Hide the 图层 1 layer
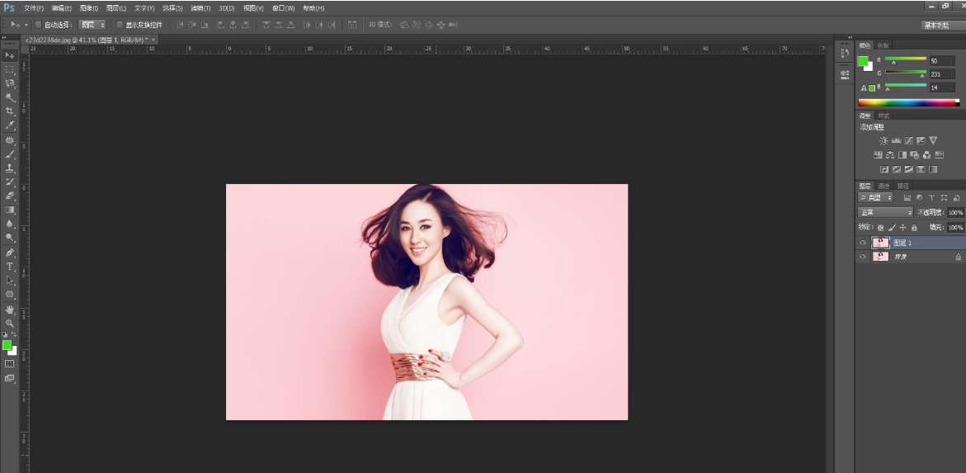This screenshot has width=966, height=473. tap(863, 243)
